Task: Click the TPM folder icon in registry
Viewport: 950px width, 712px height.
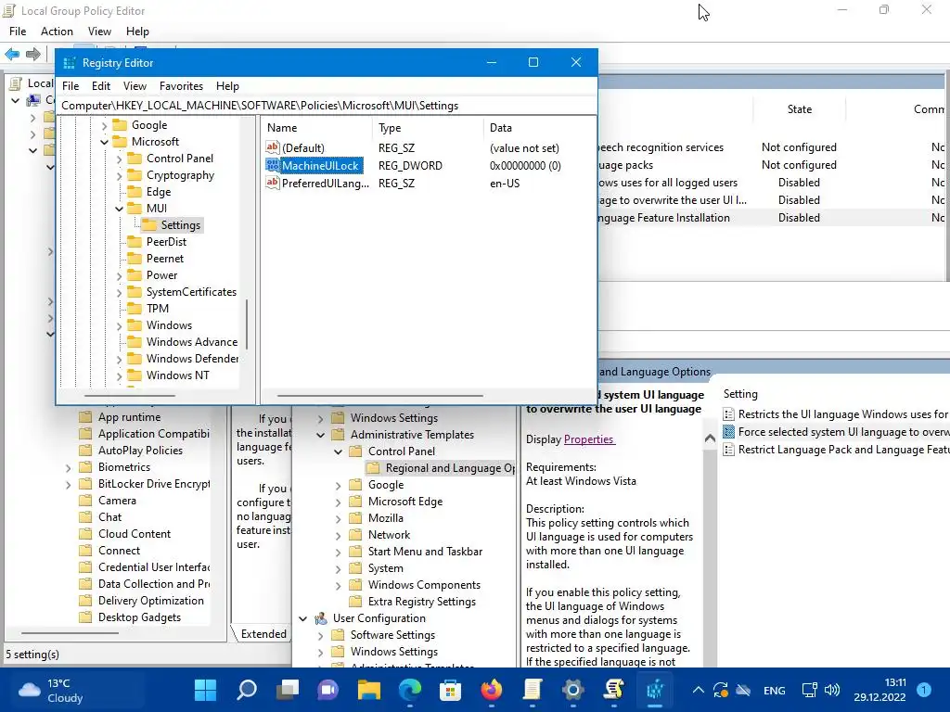Action: coord(135,308)
